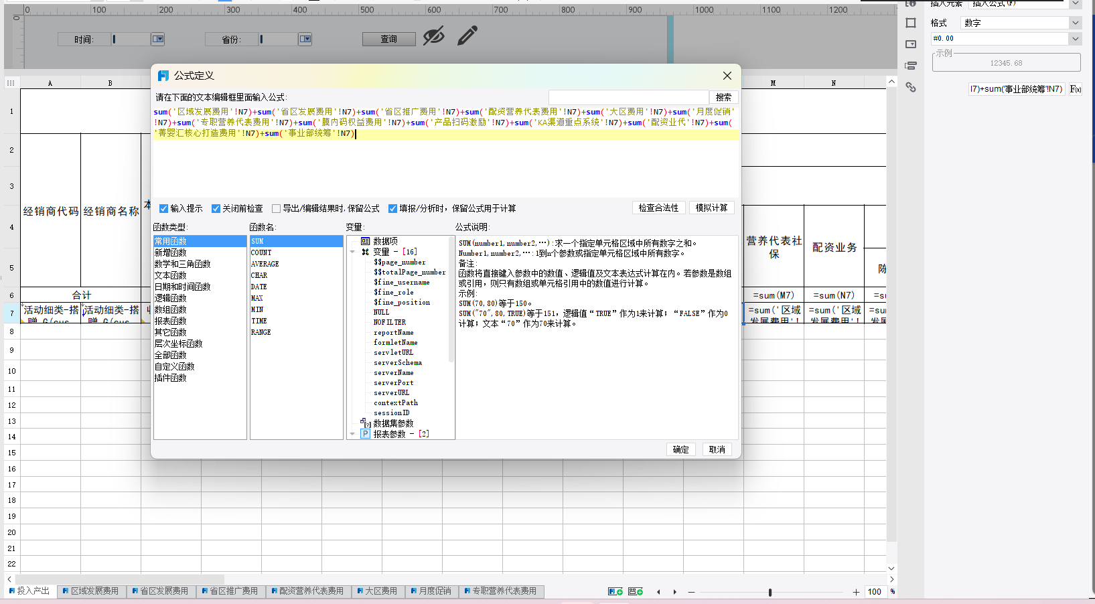Click the formula definition dialog logo icon
The height and width of the screenshot is (604, 1095).
click(163, 76)
